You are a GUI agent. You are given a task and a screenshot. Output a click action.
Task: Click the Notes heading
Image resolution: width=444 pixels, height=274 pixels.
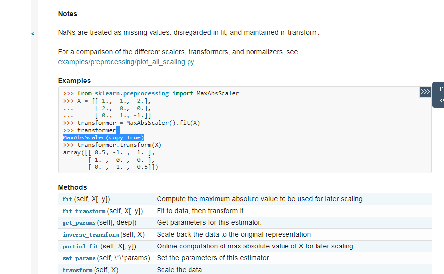67,14
